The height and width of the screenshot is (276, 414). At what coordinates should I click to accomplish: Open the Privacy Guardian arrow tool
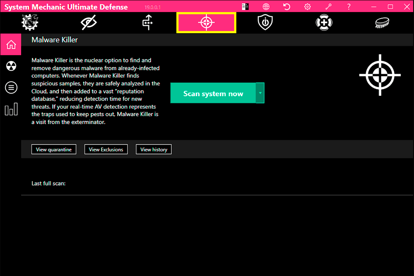[x=147, y=22]
